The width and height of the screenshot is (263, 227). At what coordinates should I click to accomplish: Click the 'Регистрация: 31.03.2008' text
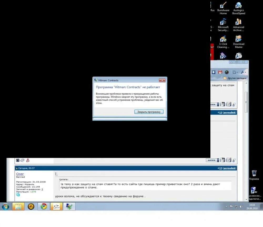(31, 182)
